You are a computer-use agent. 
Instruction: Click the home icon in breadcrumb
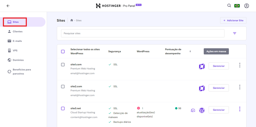coord(71,20)
